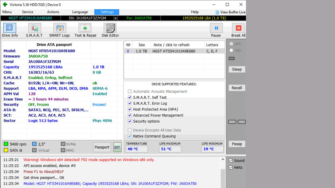The image size is (335, 188).
Task: Open the Language menu
Action: point(80,12)
